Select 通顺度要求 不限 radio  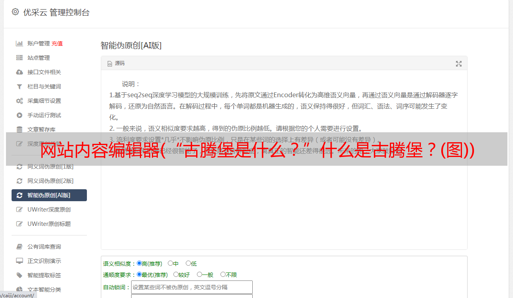pyautogui.click(x=223, y=274)
